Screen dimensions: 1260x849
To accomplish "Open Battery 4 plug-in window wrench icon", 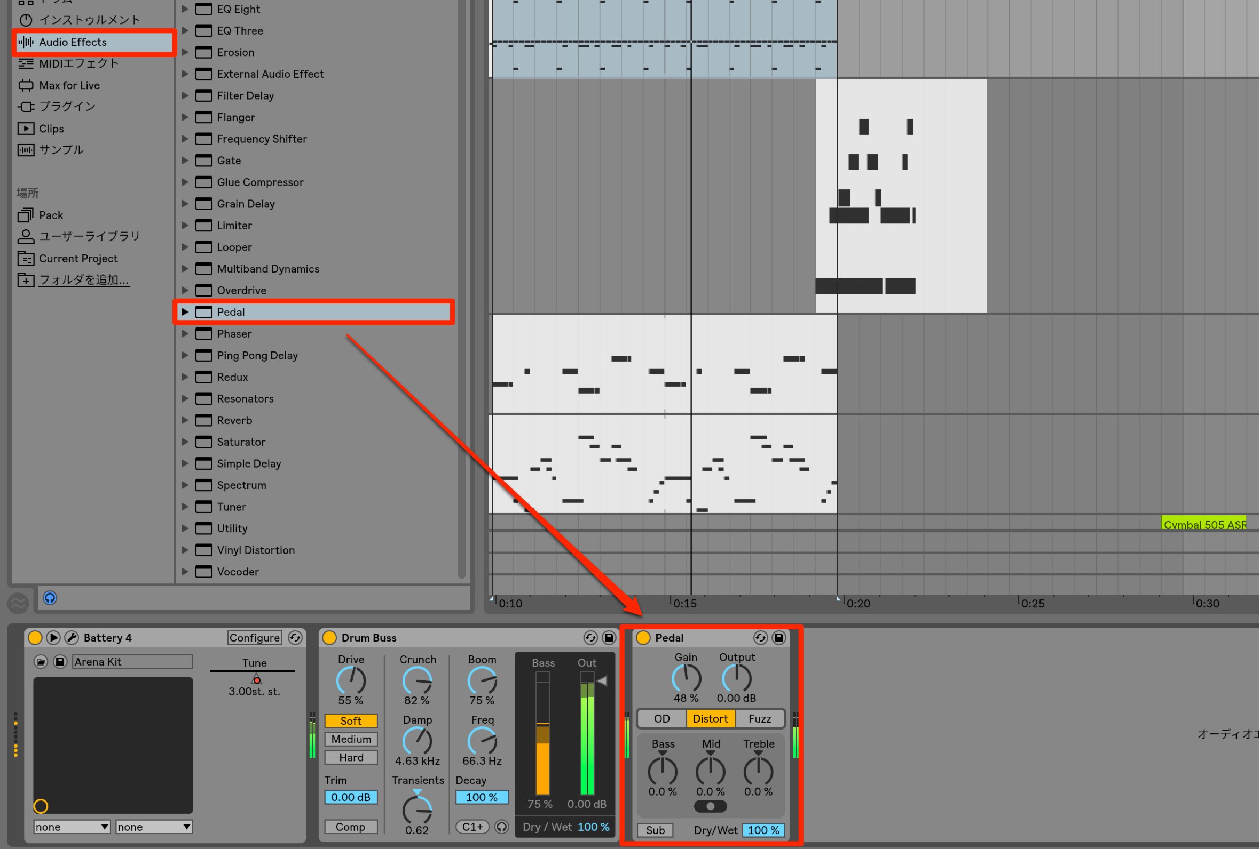I will (72, 637).
